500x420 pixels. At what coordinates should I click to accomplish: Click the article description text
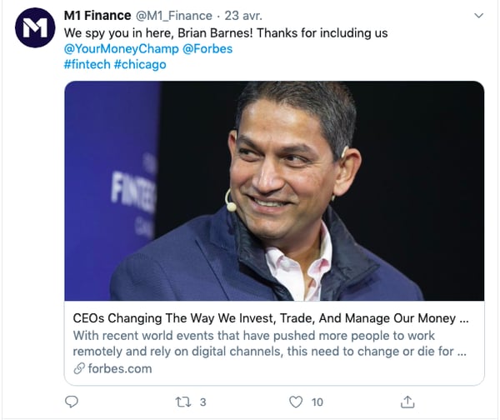(270, 343)
